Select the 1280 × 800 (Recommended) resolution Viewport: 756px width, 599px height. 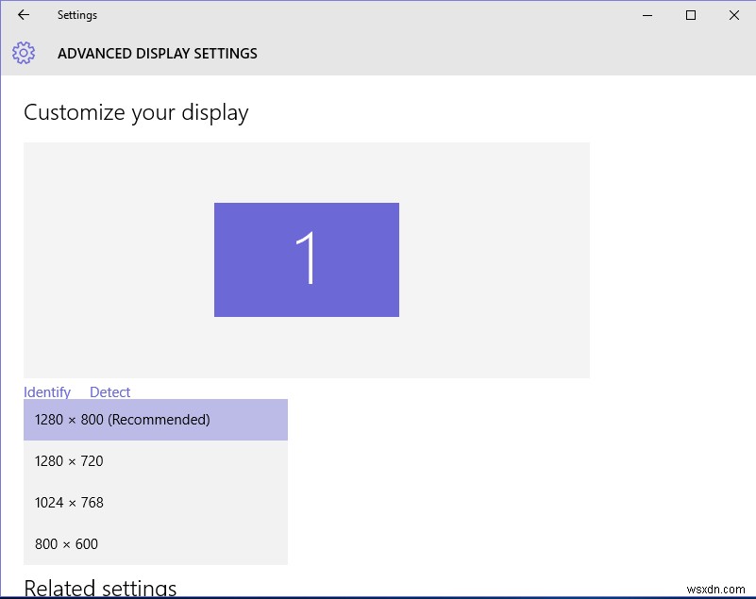(x=121, y=419)
